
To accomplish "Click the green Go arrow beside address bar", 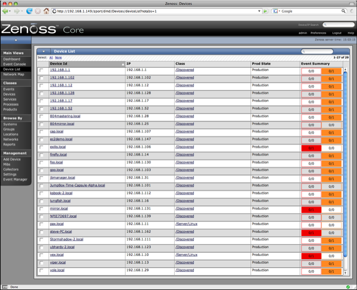I will (x=265, y=11).
